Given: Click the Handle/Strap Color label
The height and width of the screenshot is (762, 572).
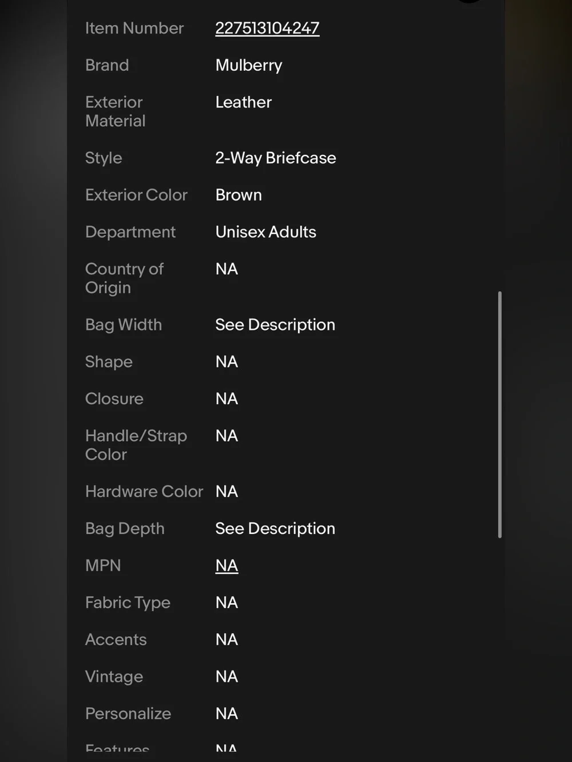Looking at the screenshot, I should pos(136,445).
